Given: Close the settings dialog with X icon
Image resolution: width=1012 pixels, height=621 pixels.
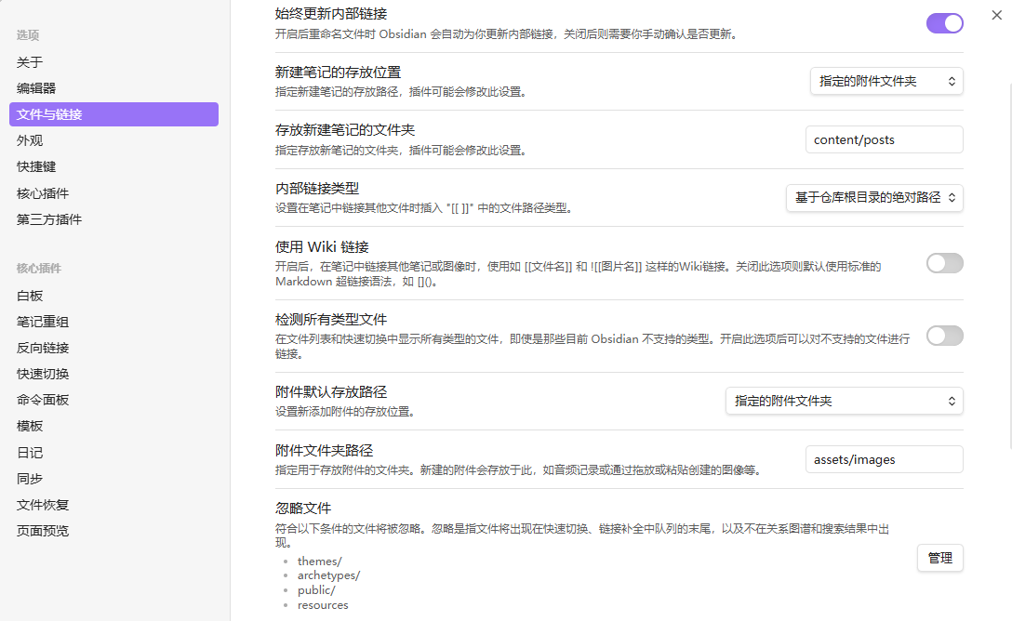Looking at the screenshot, I should point(996,15).
